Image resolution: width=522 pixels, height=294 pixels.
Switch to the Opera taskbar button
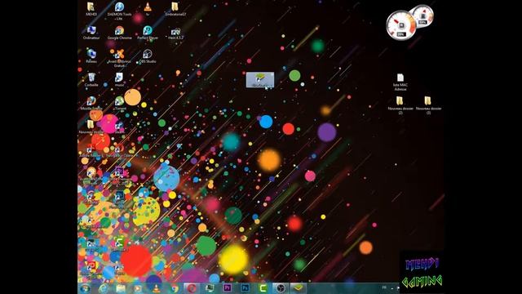pyautogui.click(x=192, y=288)
